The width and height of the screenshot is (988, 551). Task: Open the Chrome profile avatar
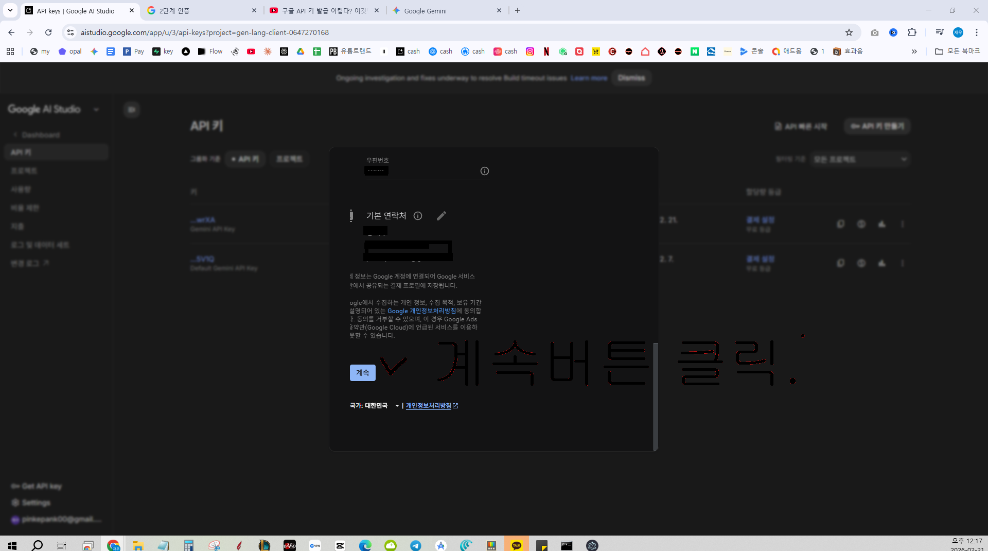[958, 32]
